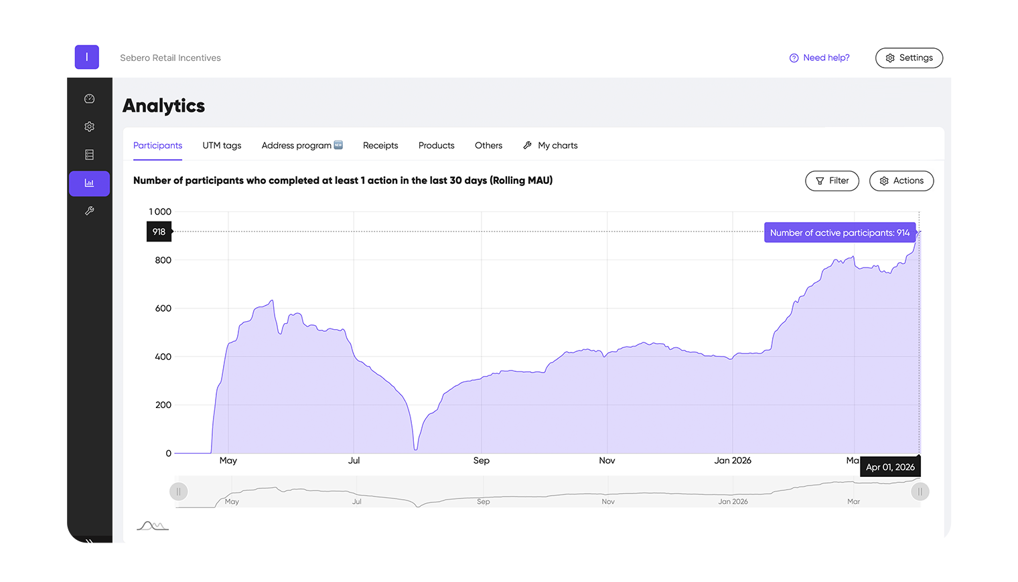The image size is (1018, 582).
Task: Open the My charts tool icon
Action: 528,144
